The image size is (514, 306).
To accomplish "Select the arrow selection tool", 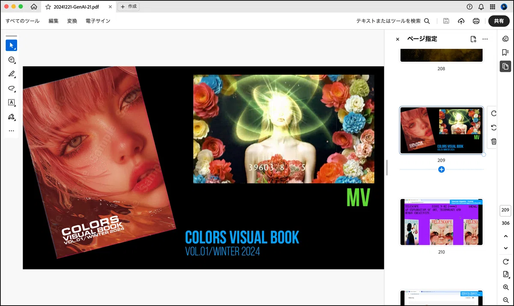I will coord(12,45).
